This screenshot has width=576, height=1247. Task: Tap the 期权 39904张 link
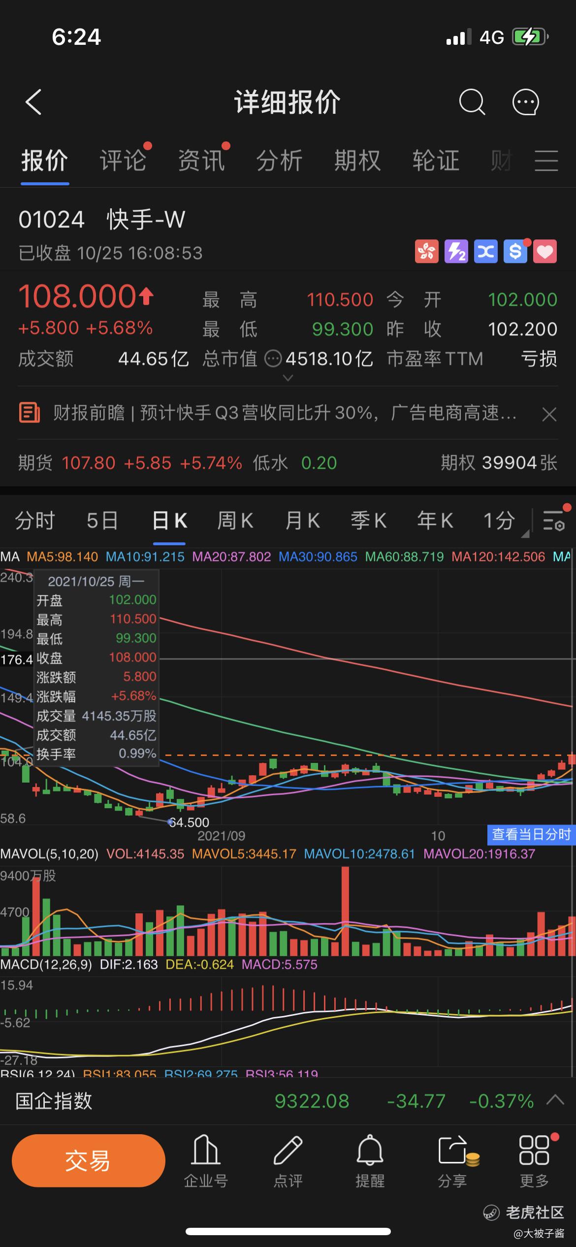point(499,463)
